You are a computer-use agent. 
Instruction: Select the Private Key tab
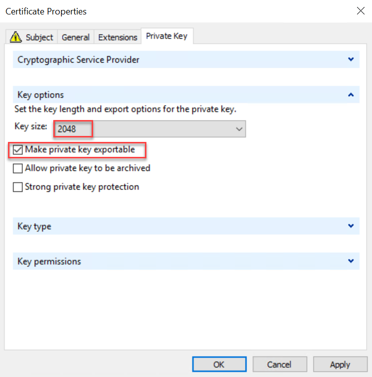[166, 36]
